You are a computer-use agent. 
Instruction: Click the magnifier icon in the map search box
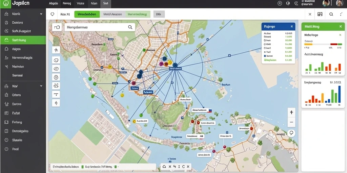130,27
